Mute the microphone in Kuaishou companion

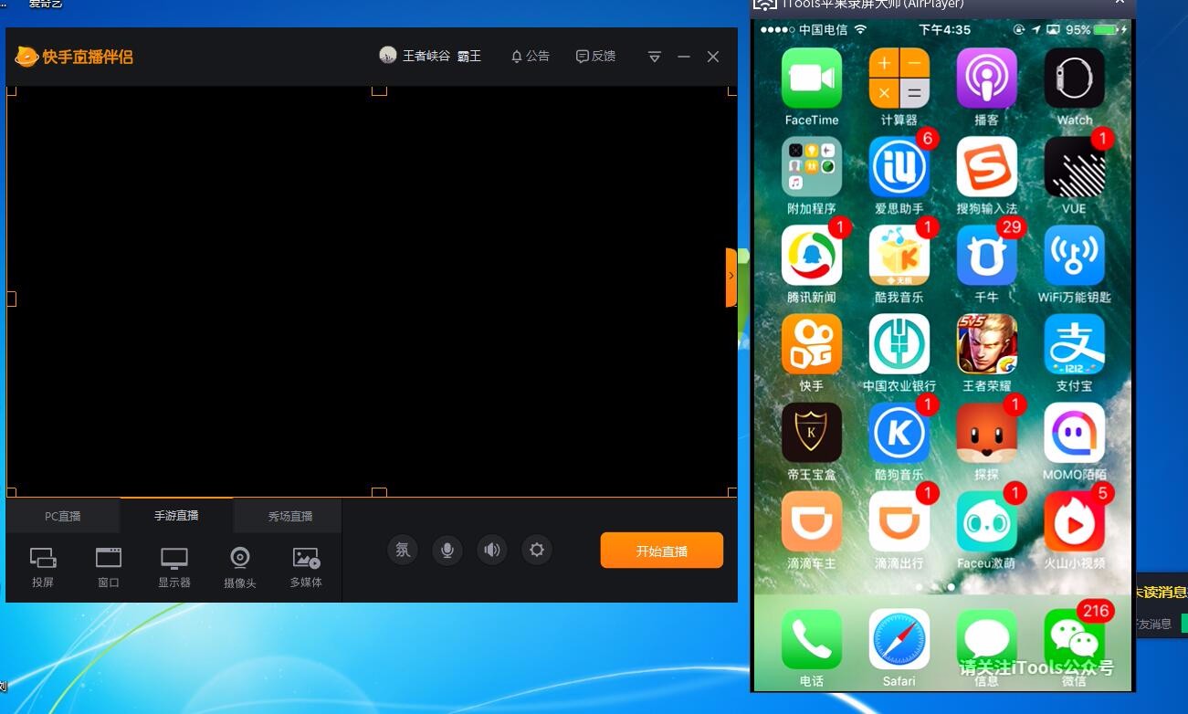[x=447, y=550]
